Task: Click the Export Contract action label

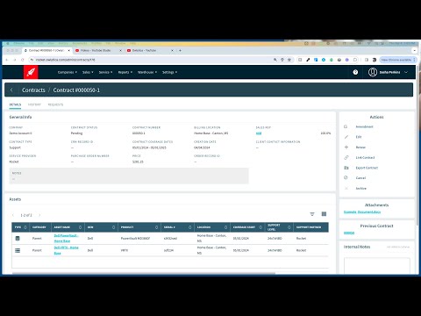Action: 367,168
